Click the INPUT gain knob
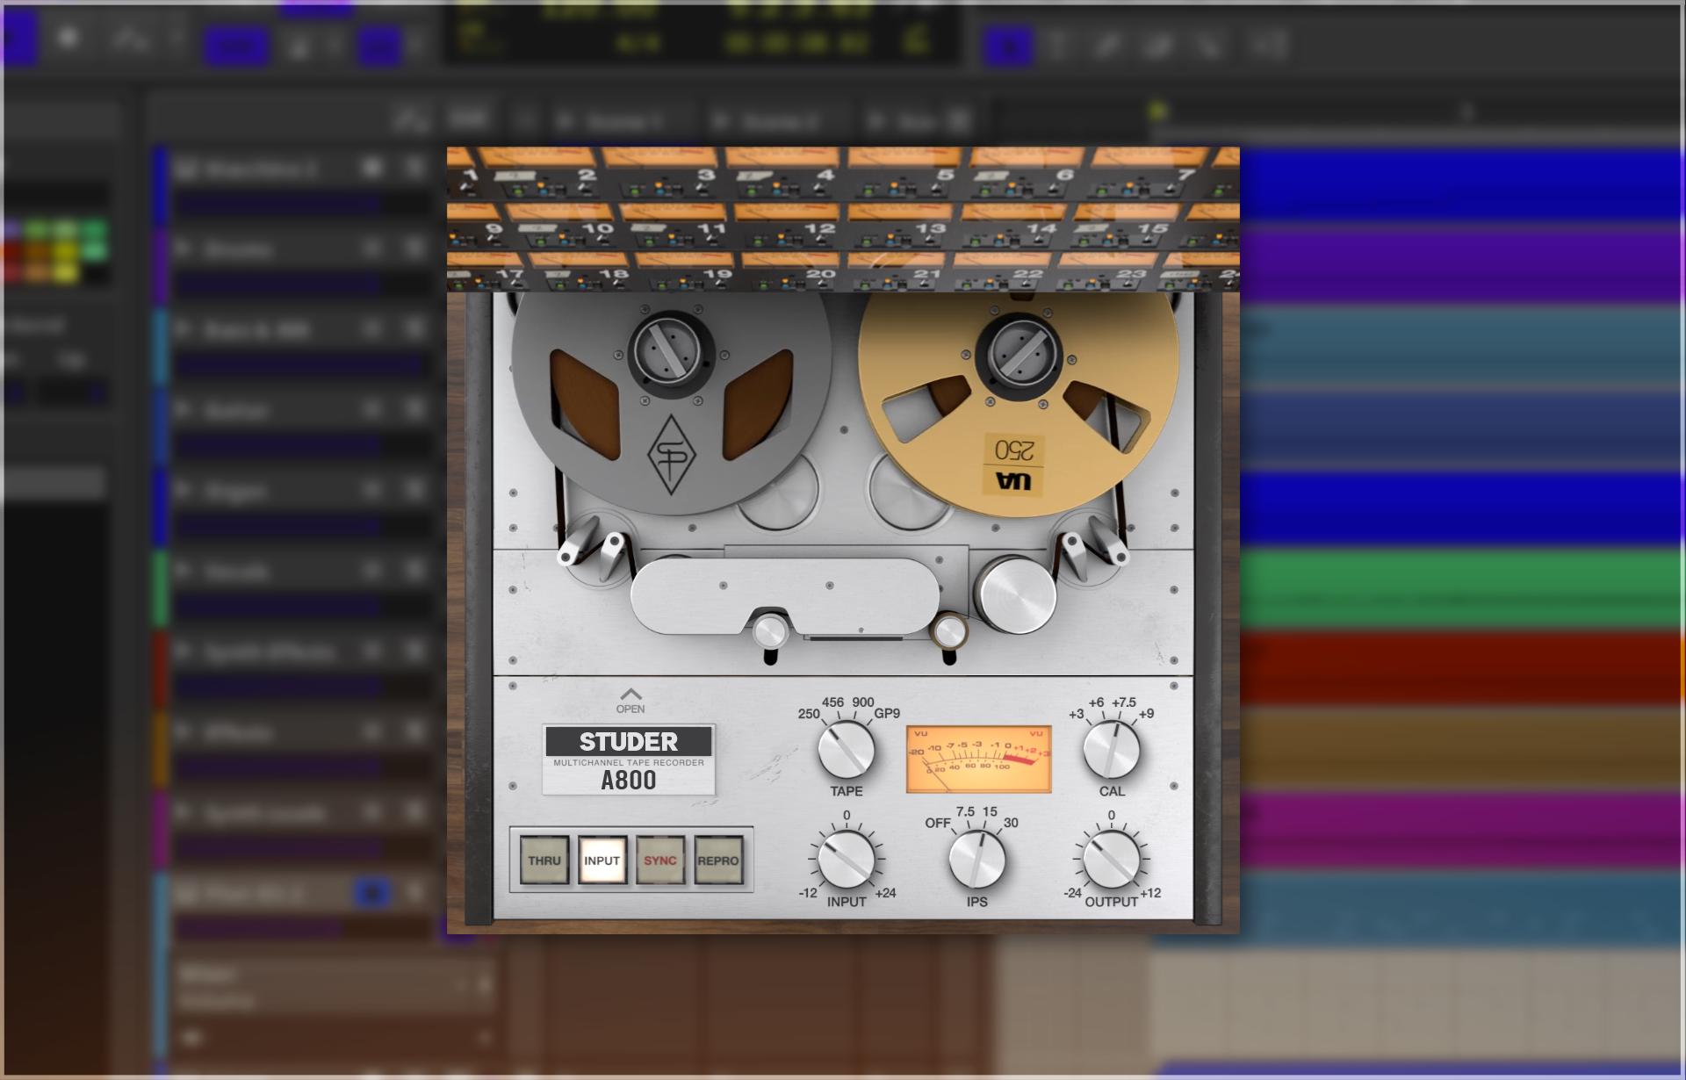The width and height of the screenshot is (1686, 1080). pos(847,860)
